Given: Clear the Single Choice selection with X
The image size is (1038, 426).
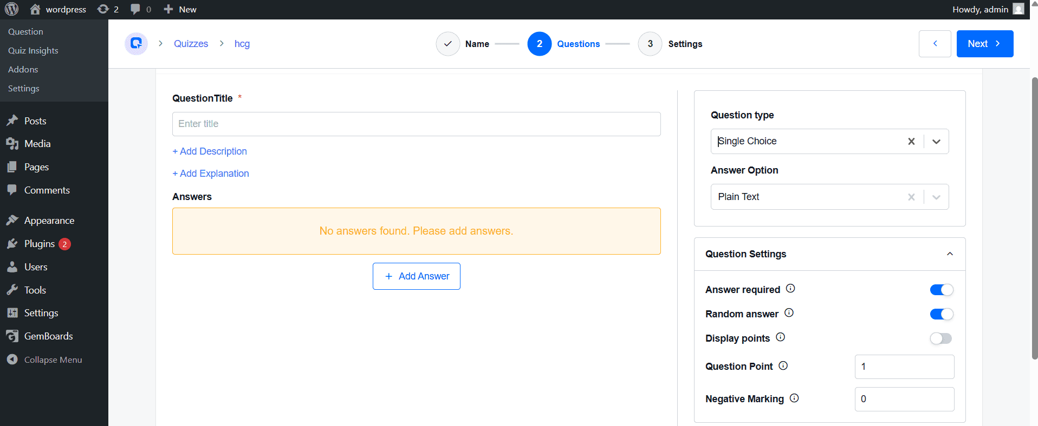Looking at the screenshot, I should coord(911,142).
